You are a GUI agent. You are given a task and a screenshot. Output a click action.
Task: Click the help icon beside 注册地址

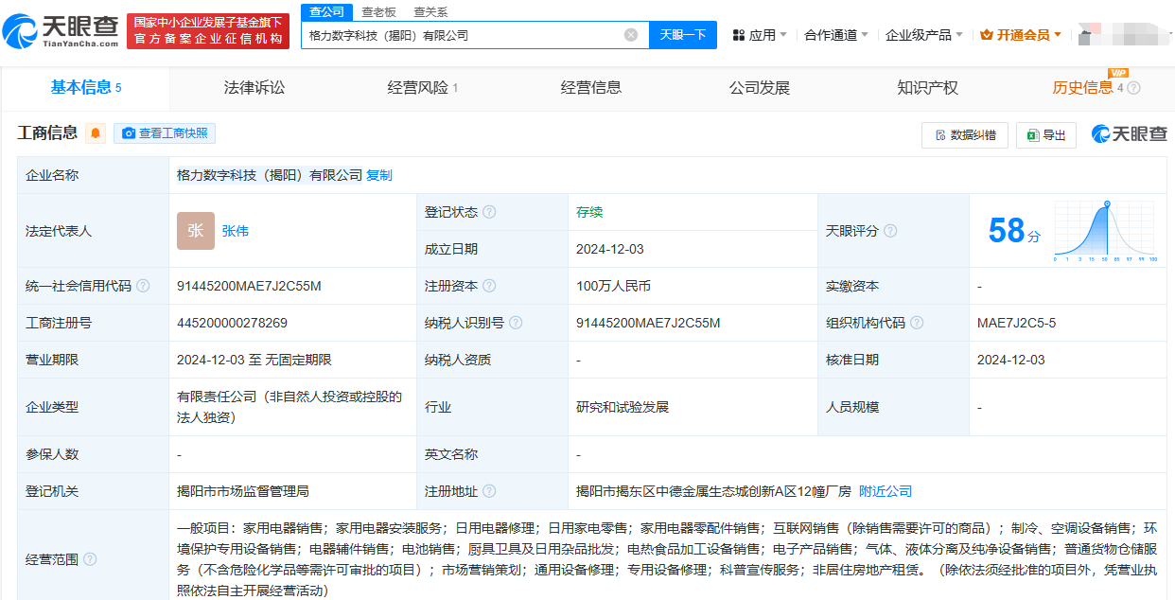pos(489,491)
